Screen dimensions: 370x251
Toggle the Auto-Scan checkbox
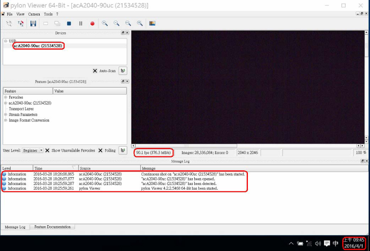95,71
